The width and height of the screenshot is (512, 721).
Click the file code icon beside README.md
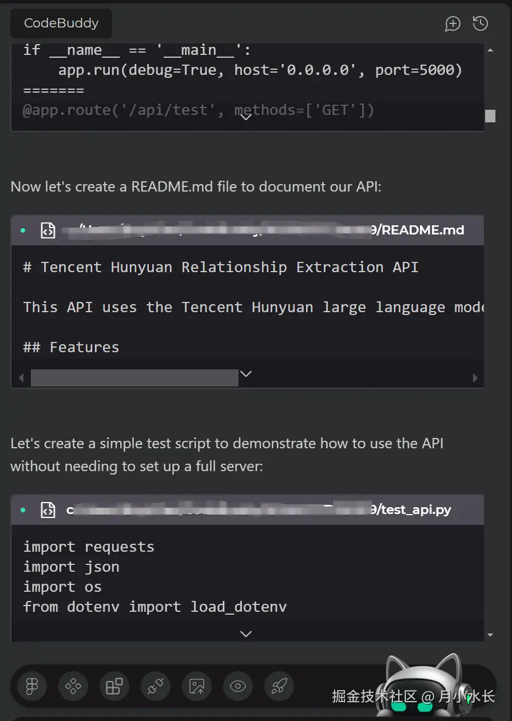tap(48, 230)
